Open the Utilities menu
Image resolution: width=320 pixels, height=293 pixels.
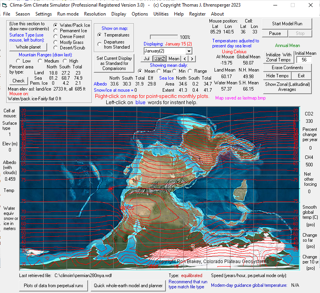(161, 14)
